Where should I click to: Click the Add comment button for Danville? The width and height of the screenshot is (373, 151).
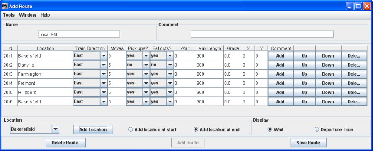[x=281, y=65]
